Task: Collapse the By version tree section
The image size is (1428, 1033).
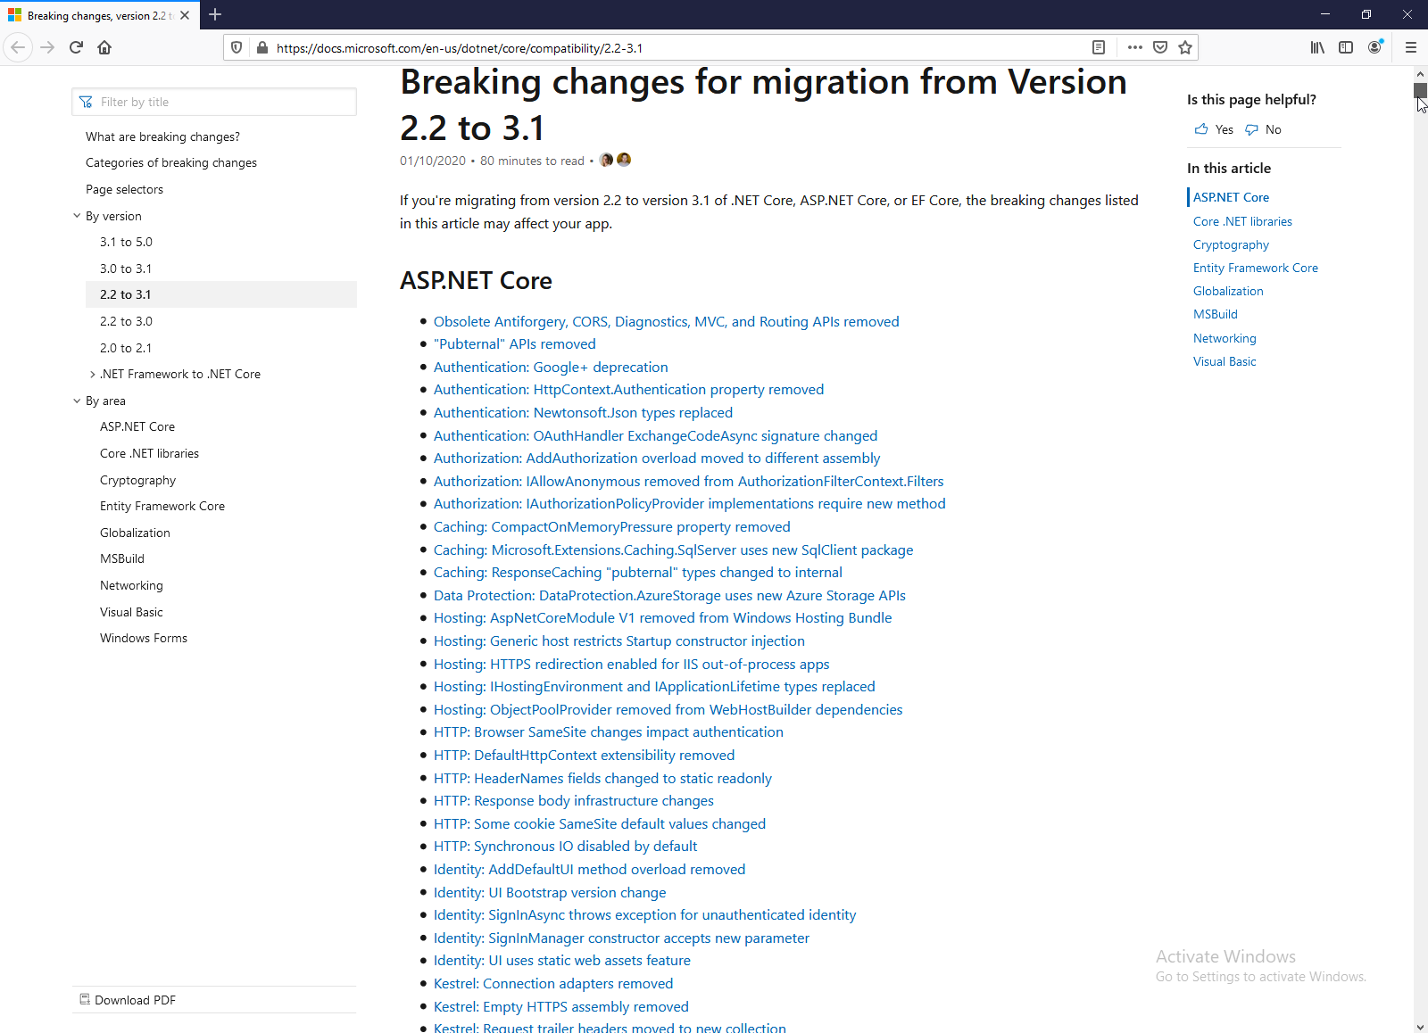Action: point(77,216)
